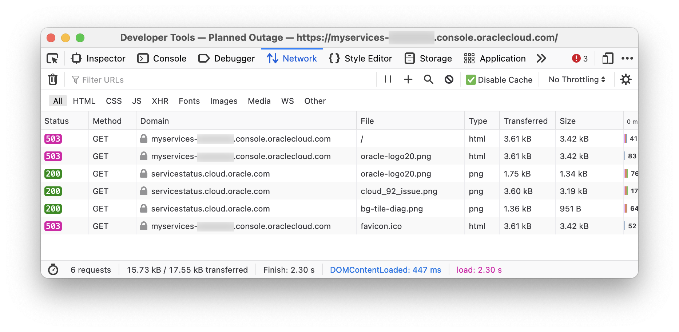
Task: Select the cloud_92_issue.png file entry
Action: coord(399,191)
